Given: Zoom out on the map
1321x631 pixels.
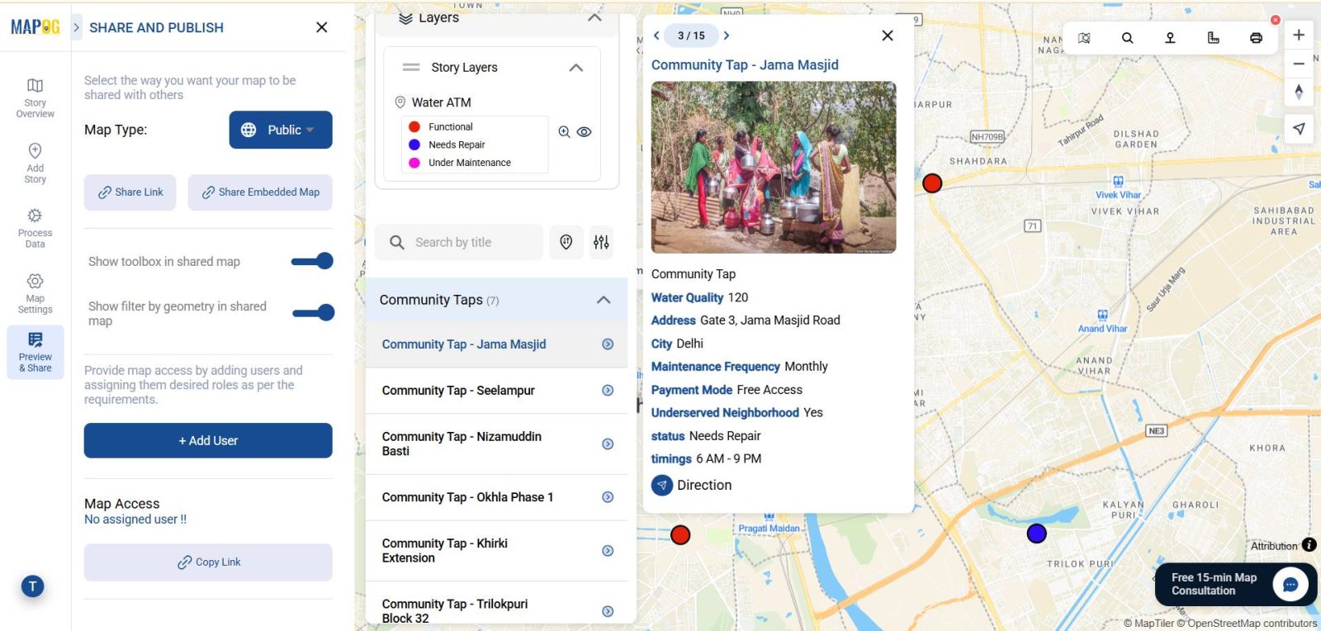Looking at the screenshot, I should click(1299, 64).
